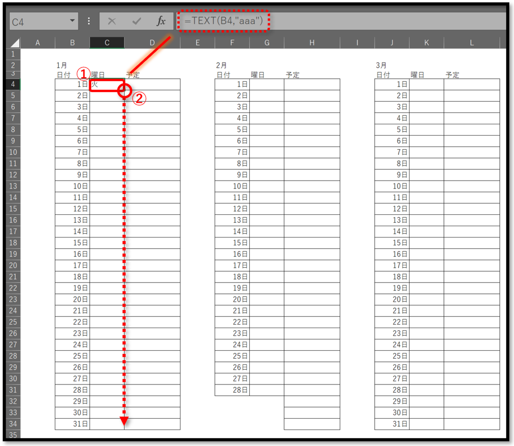Select column J header
The image size is (514, 446).
coord(392,42)
